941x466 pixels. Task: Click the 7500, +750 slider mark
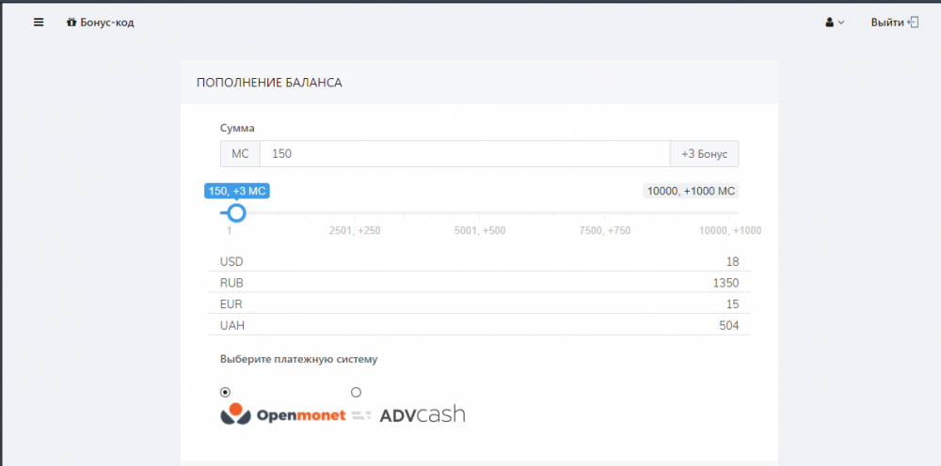[x=604, y=230]
